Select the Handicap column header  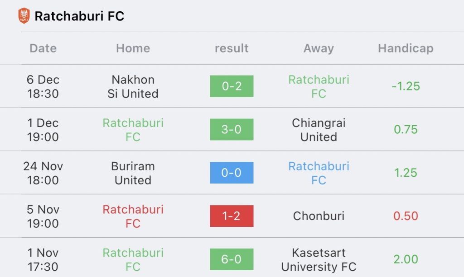point(406,48)
